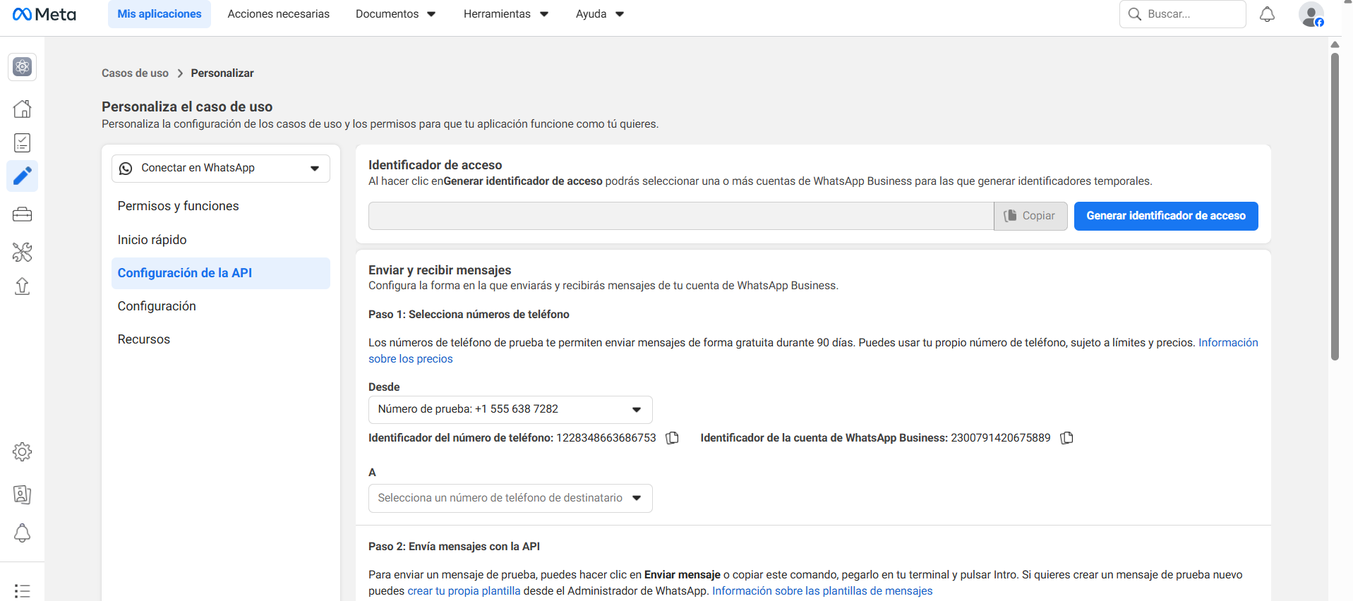Select Configuración de la API

221,273
